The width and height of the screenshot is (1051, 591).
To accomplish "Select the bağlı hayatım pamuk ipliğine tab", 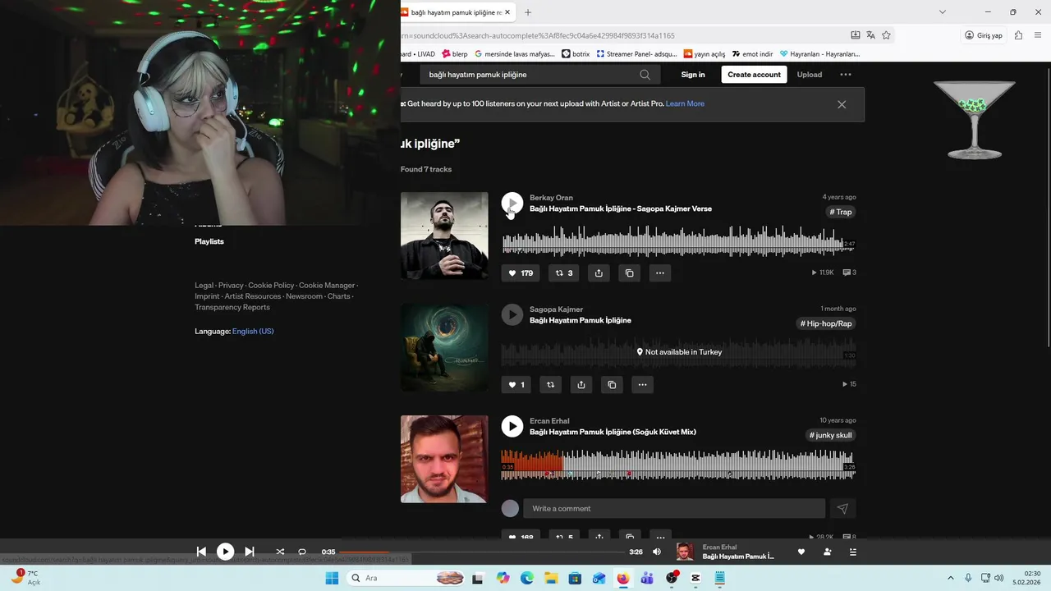I will (456, 12).
